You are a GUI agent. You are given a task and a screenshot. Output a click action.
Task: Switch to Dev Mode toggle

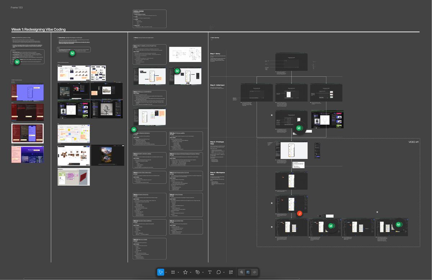tap(255, 272)
